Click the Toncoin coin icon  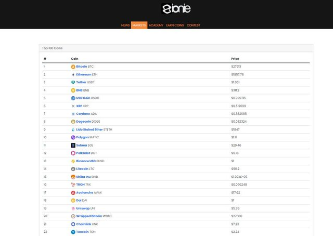(73, 232)
